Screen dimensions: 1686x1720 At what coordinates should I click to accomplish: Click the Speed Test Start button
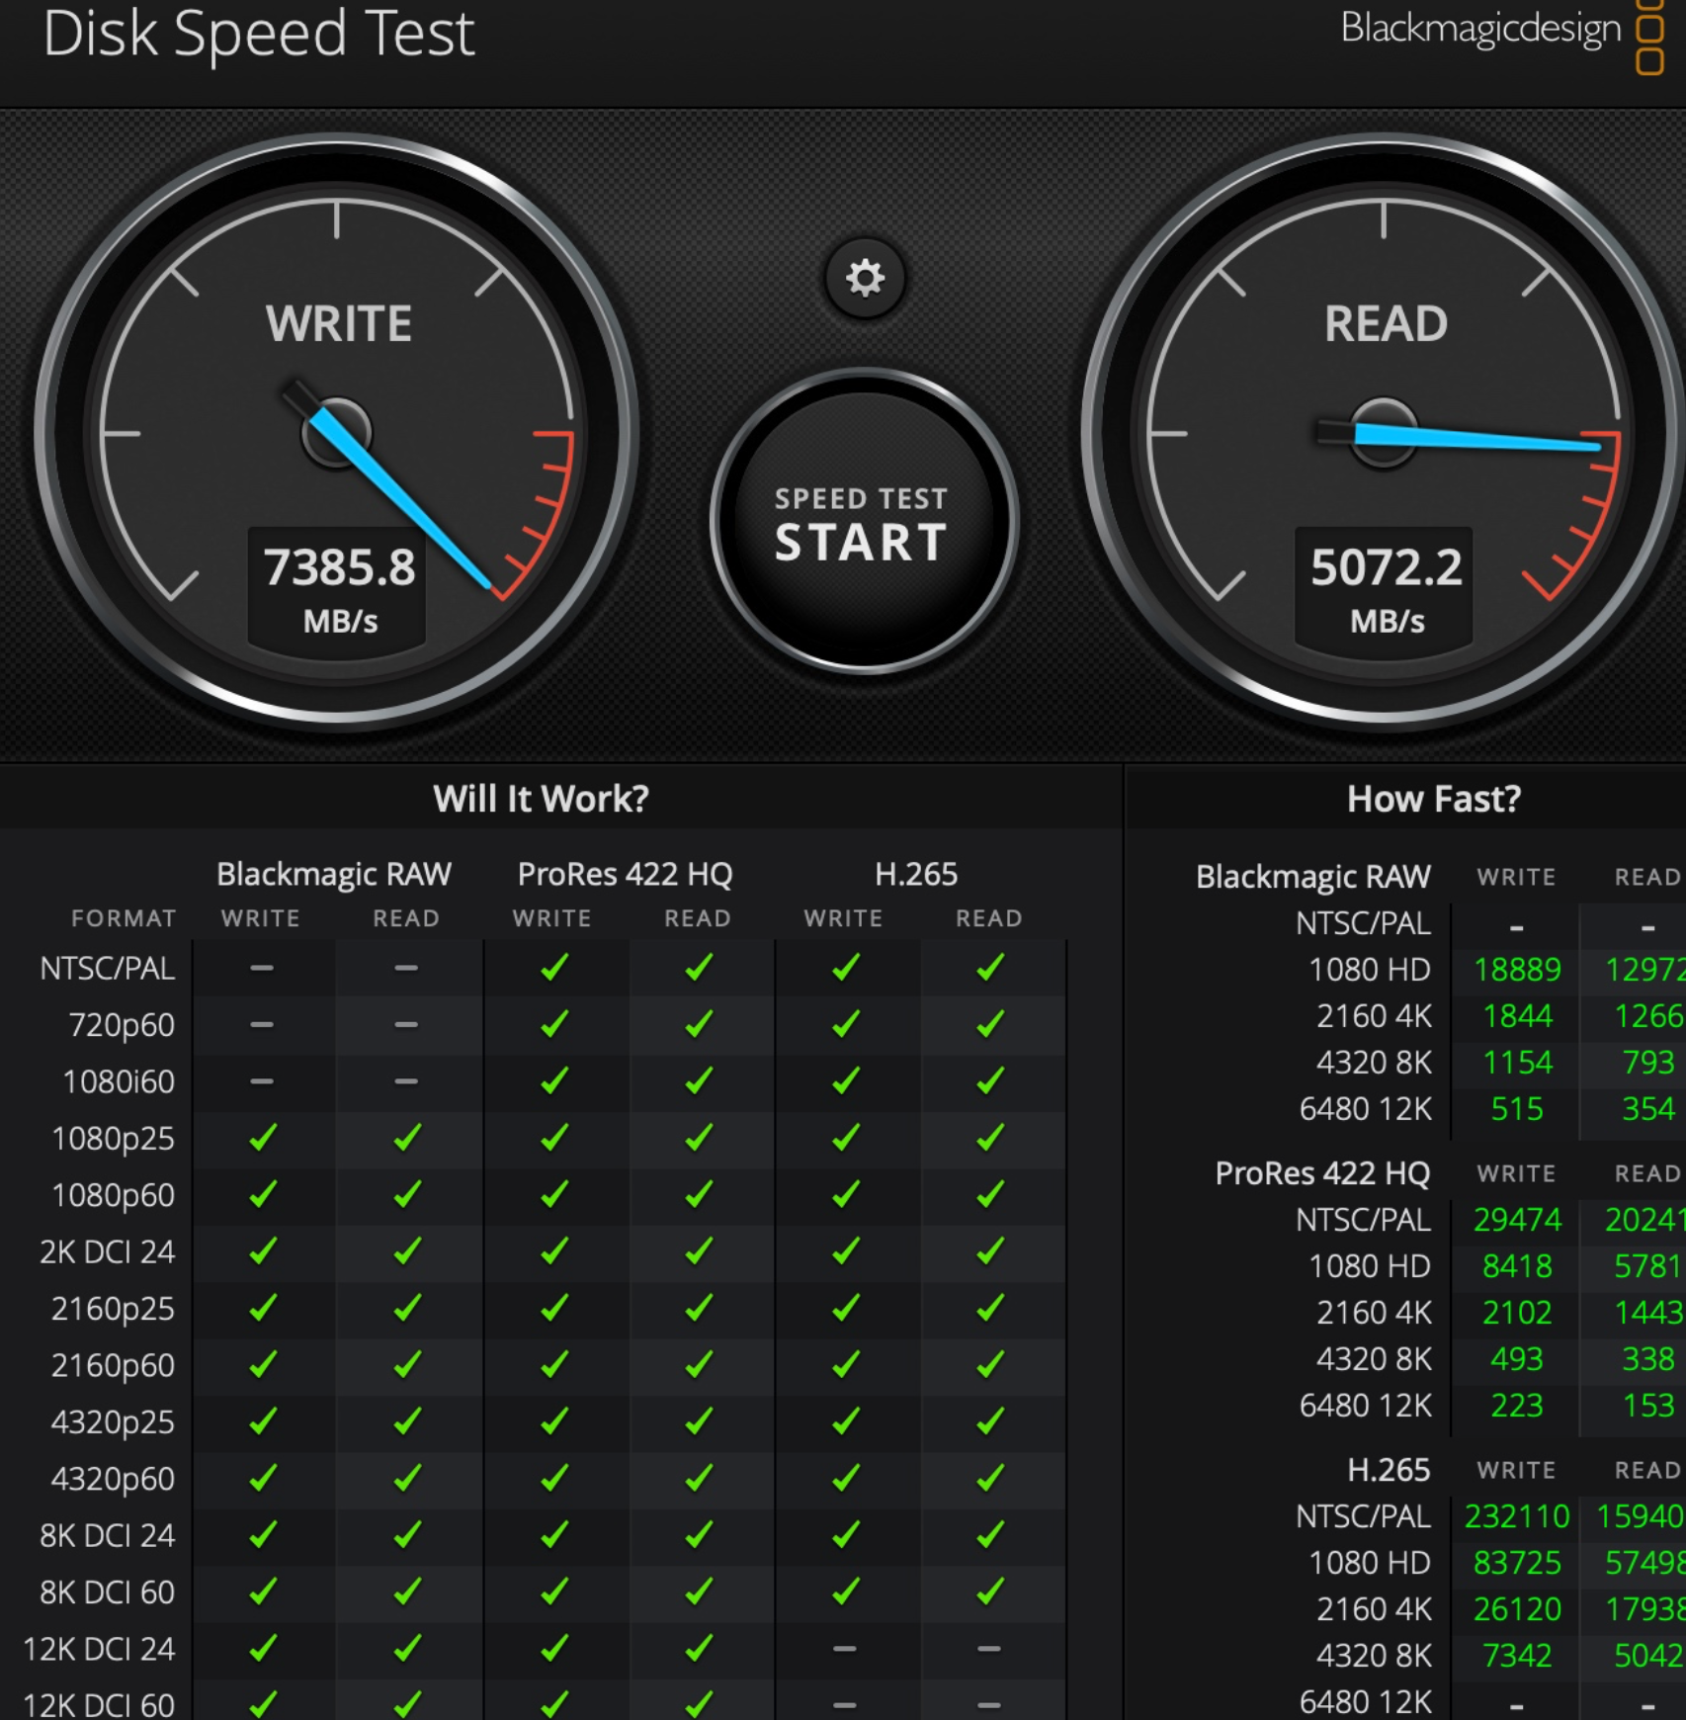tap(863, 522)
